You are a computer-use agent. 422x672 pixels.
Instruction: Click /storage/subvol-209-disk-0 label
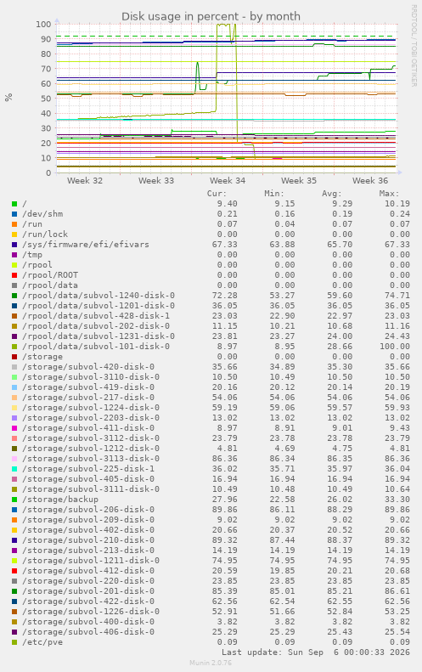tap(88, 520)
